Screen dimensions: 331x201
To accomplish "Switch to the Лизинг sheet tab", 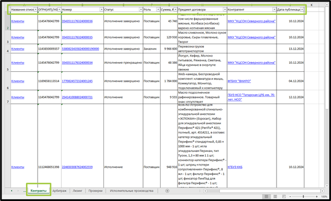I will pyautogui.click(x=77, y=191).
